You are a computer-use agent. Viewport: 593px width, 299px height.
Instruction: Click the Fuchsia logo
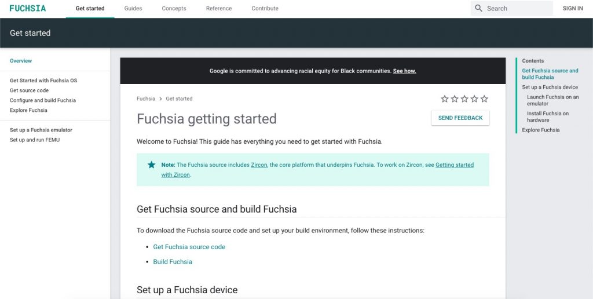pyautogui.click(x=28, y=8)
